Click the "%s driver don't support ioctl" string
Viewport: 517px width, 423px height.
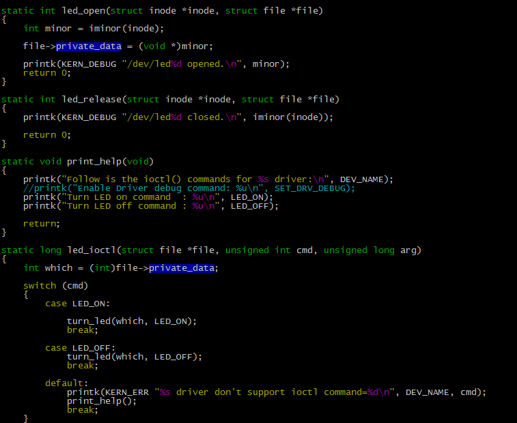(275, 392)
